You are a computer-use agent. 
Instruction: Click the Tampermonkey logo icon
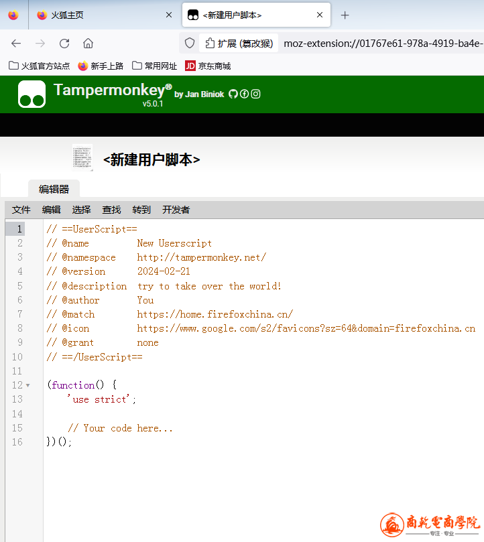32,94
